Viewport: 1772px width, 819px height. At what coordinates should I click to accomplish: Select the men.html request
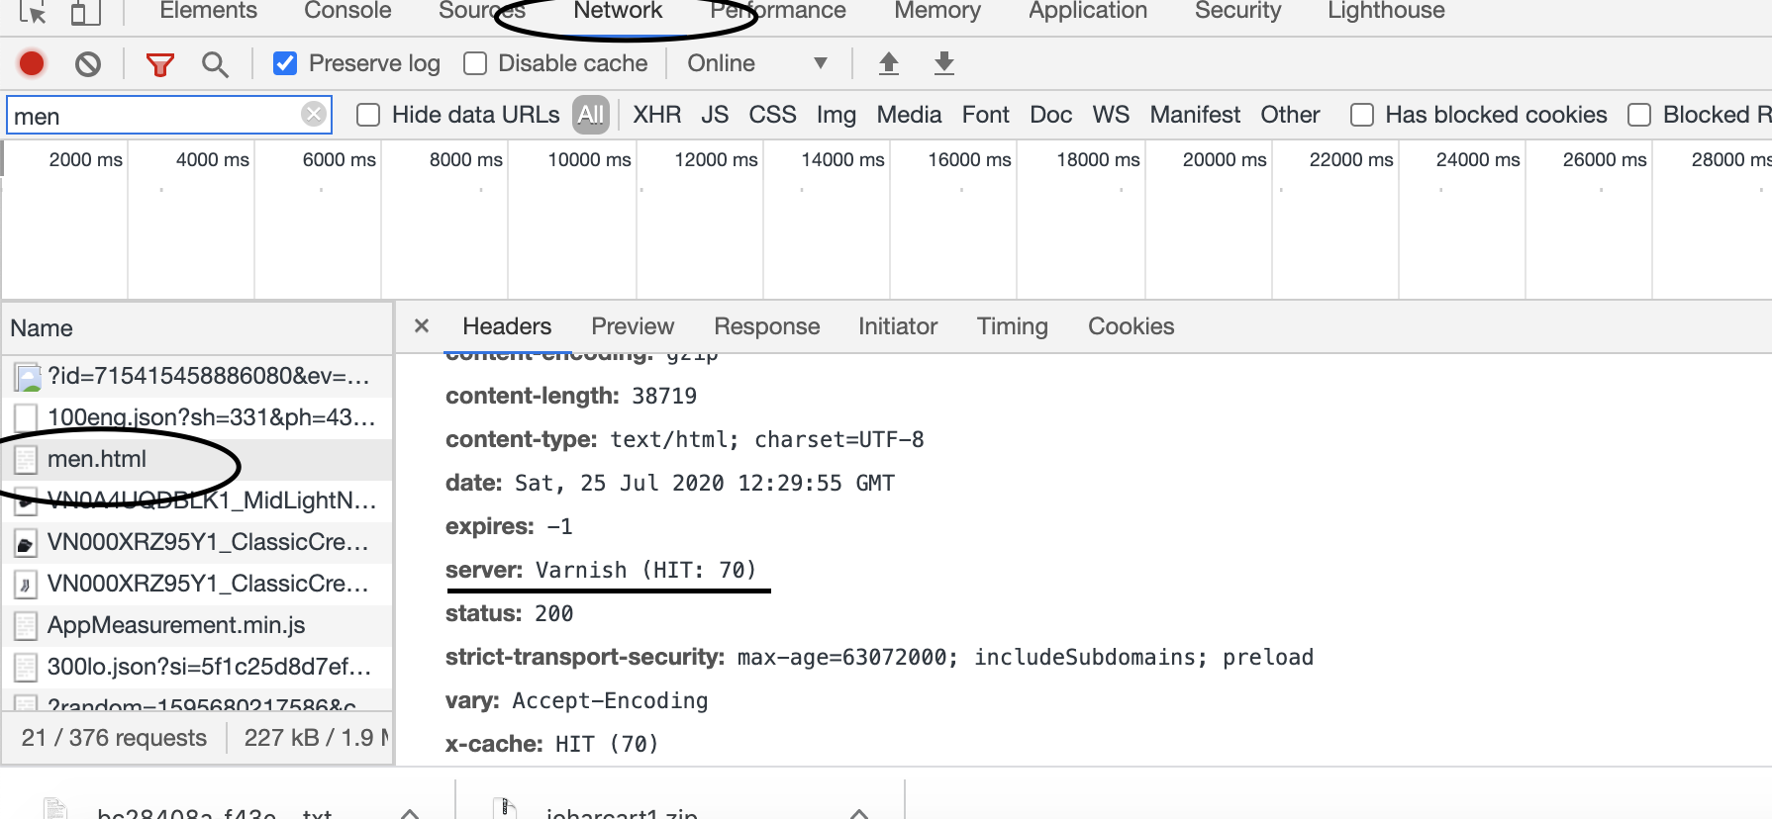(197, 459)
